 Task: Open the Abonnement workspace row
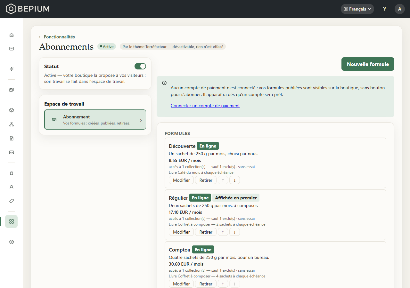pyautogui.click(x=95, y=120)
